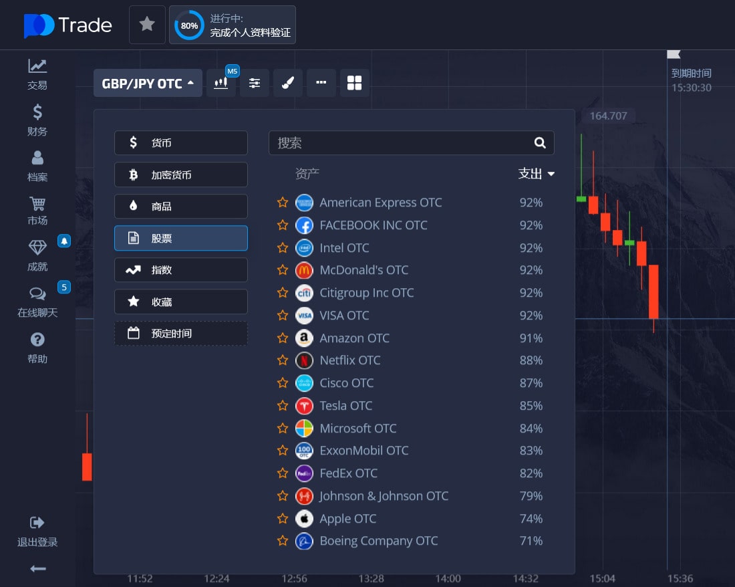
Task: Click the 到期时间 expiration flag marker
Action: 674,54
